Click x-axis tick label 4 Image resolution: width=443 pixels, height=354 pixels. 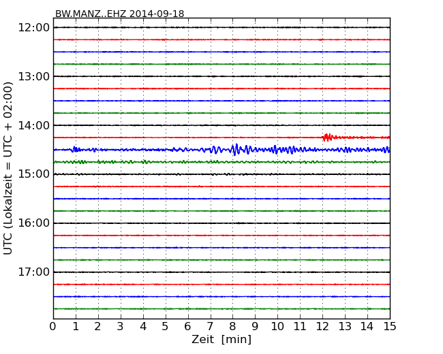pyautogui.click(x=143, y=327)
